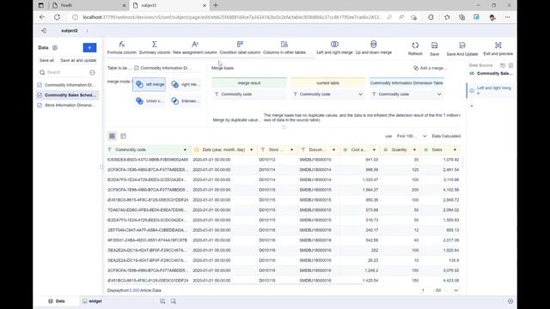Open the more options menu beside subject2
The image size is (550, 309).
pos(88,31)
